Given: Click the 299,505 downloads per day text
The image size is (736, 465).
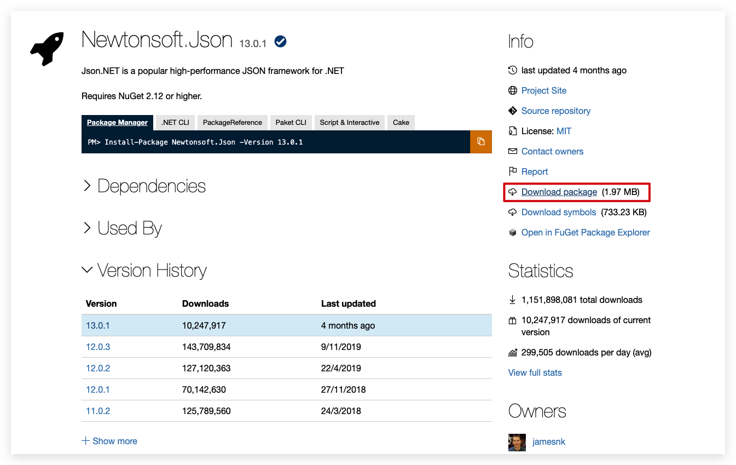Looking at the screenshot, I should pyautogui.click(x=587, y=352).
